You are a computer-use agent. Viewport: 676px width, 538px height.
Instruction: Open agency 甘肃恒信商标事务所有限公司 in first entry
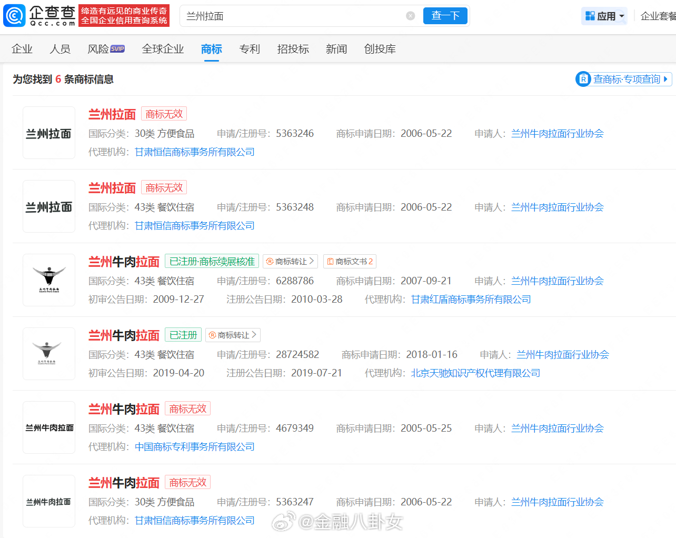(195, 152)
